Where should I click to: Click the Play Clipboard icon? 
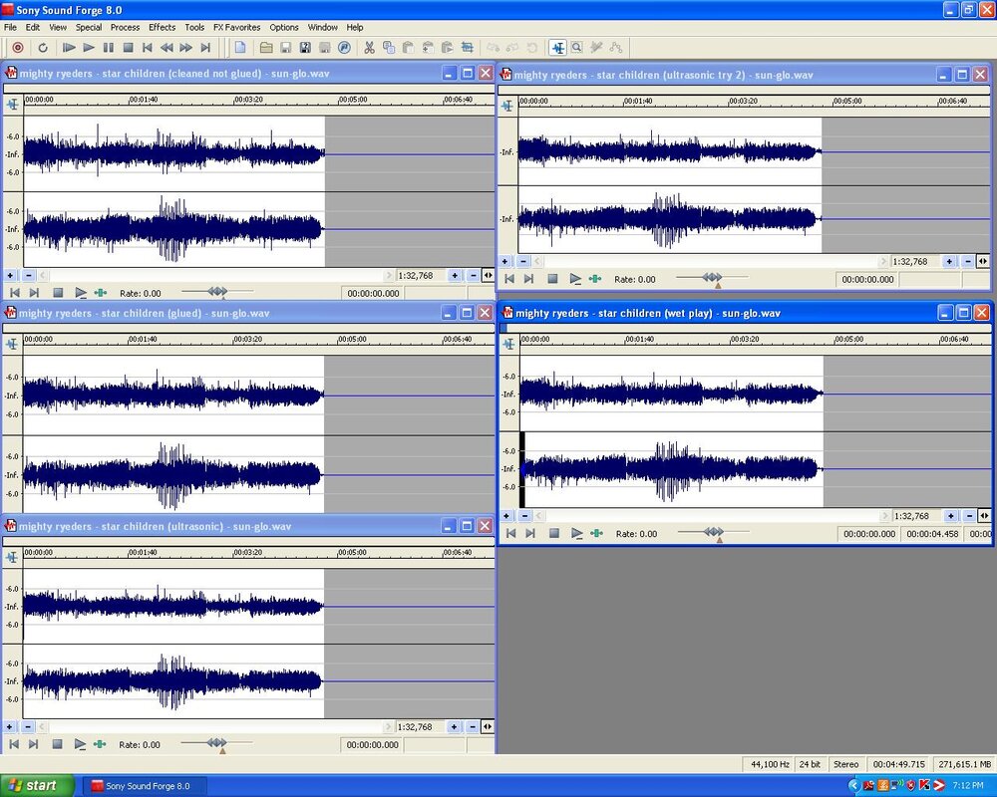[x=448, y=48]
